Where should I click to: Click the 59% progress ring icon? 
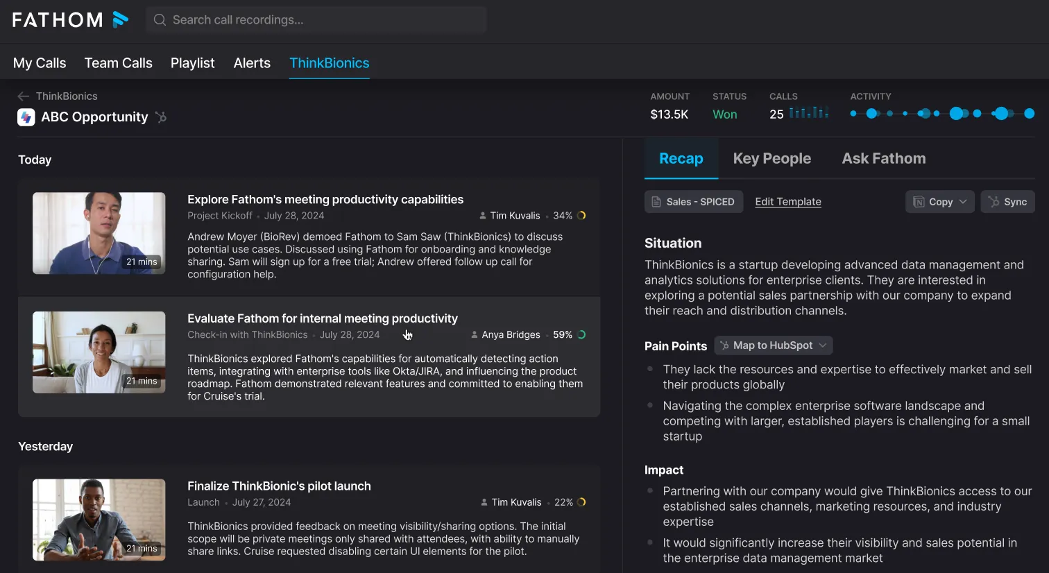point(581,335)
